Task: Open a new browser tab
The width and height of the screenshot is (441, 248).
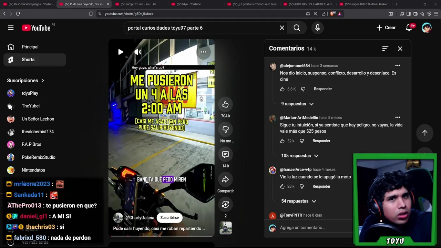Action: pyautogui.click(x=396, y=4)
